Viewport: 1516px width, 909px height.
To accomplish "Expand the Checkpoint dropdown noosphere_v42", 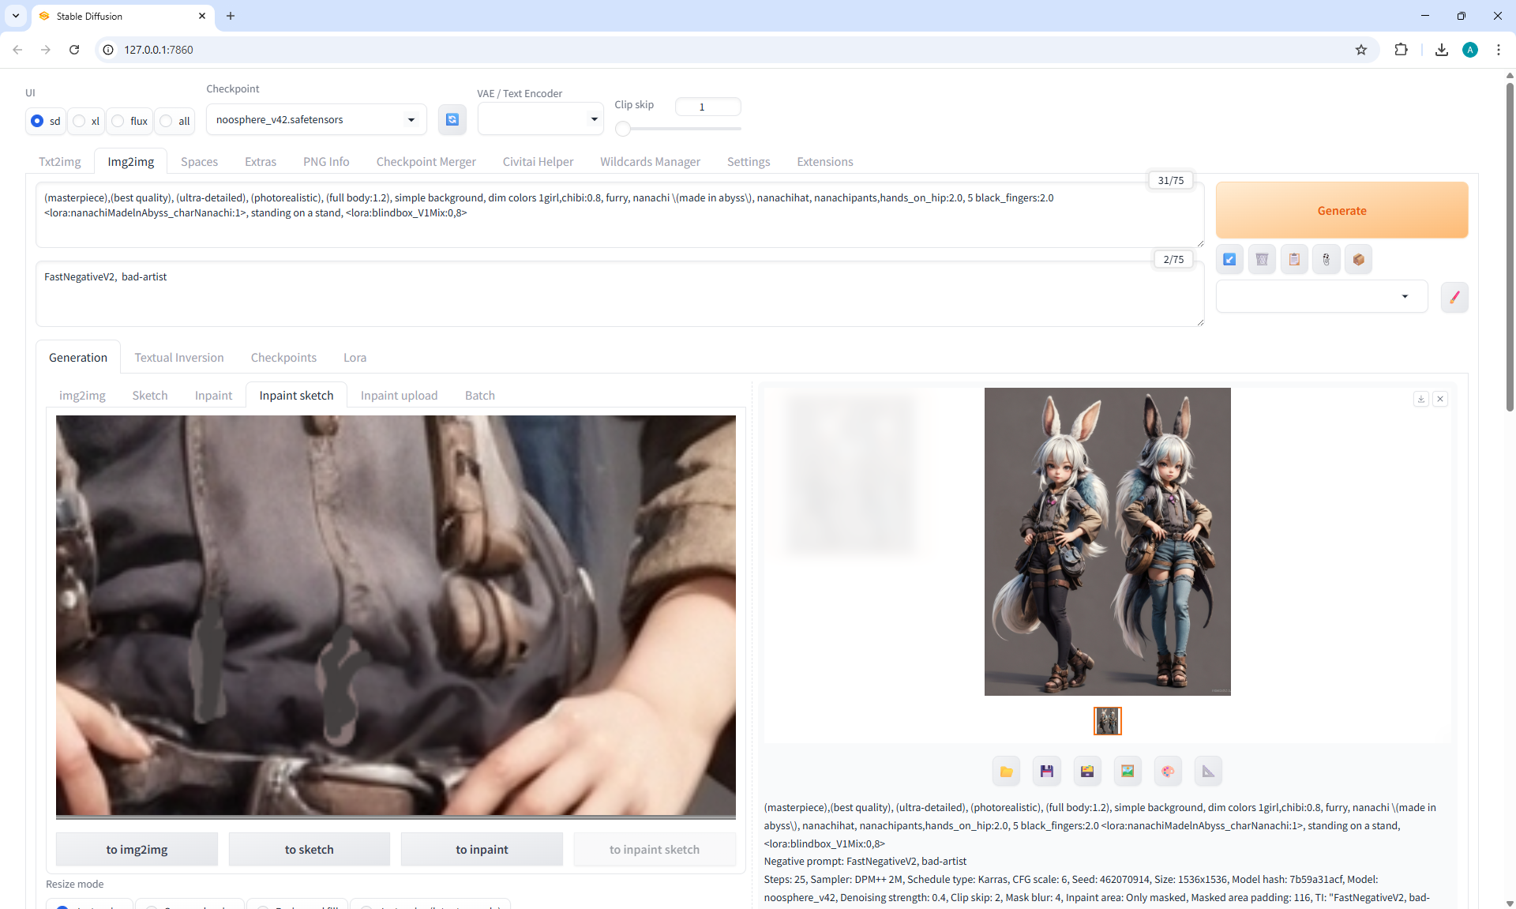I will click(316, 119).
